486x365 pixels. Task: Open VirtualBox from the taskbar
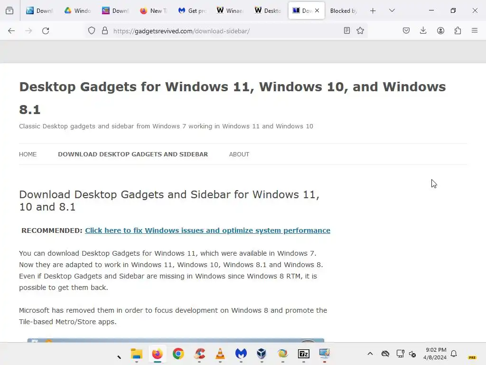click(x=262, y=354)
